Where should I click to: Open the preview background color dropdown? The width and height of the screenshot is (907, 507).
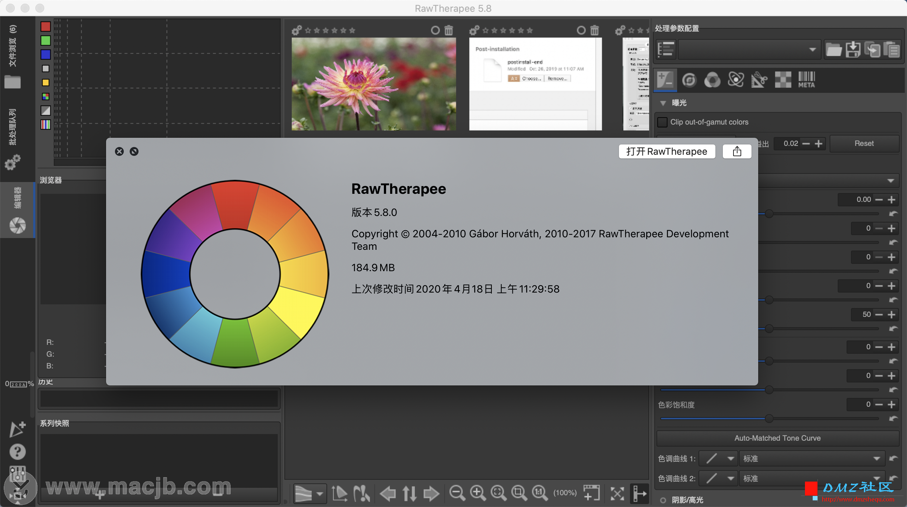(309, 493)
